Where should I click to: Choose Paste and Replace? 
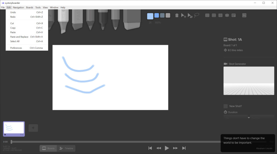[x=27, y=37]
